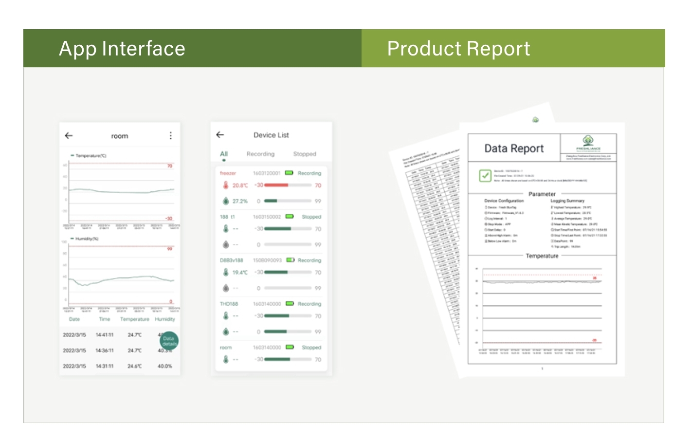Switch to the Recording tab
This screenshot has height=445, width=691.
[260, 154]
